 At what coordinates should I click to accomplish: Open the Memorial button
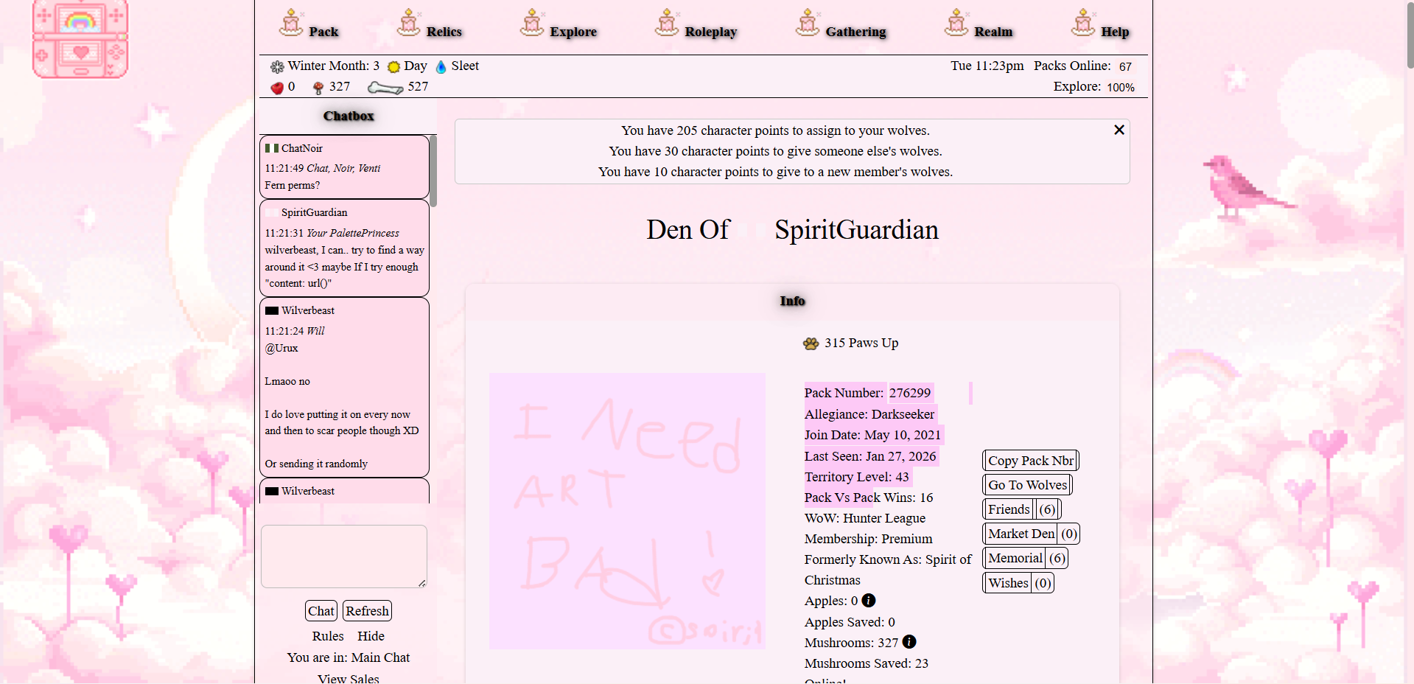(x=1026, y=558)
